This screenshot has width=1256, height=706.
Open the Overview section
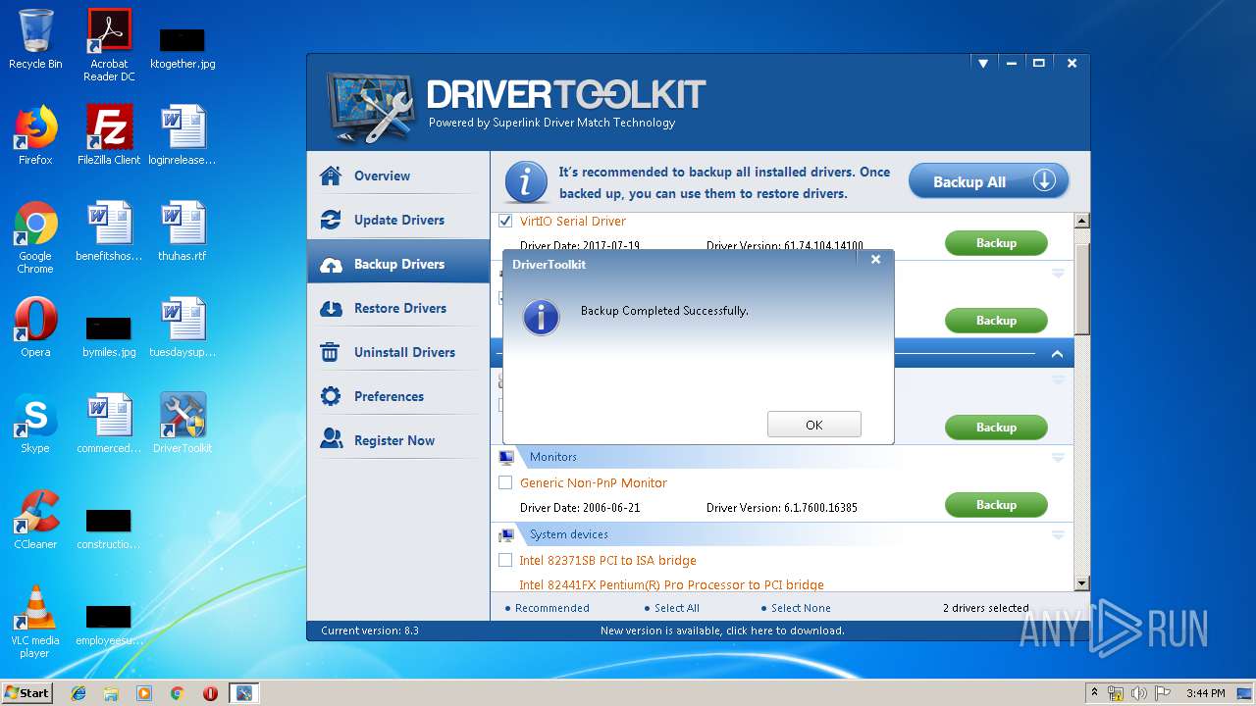coord(398,176)
